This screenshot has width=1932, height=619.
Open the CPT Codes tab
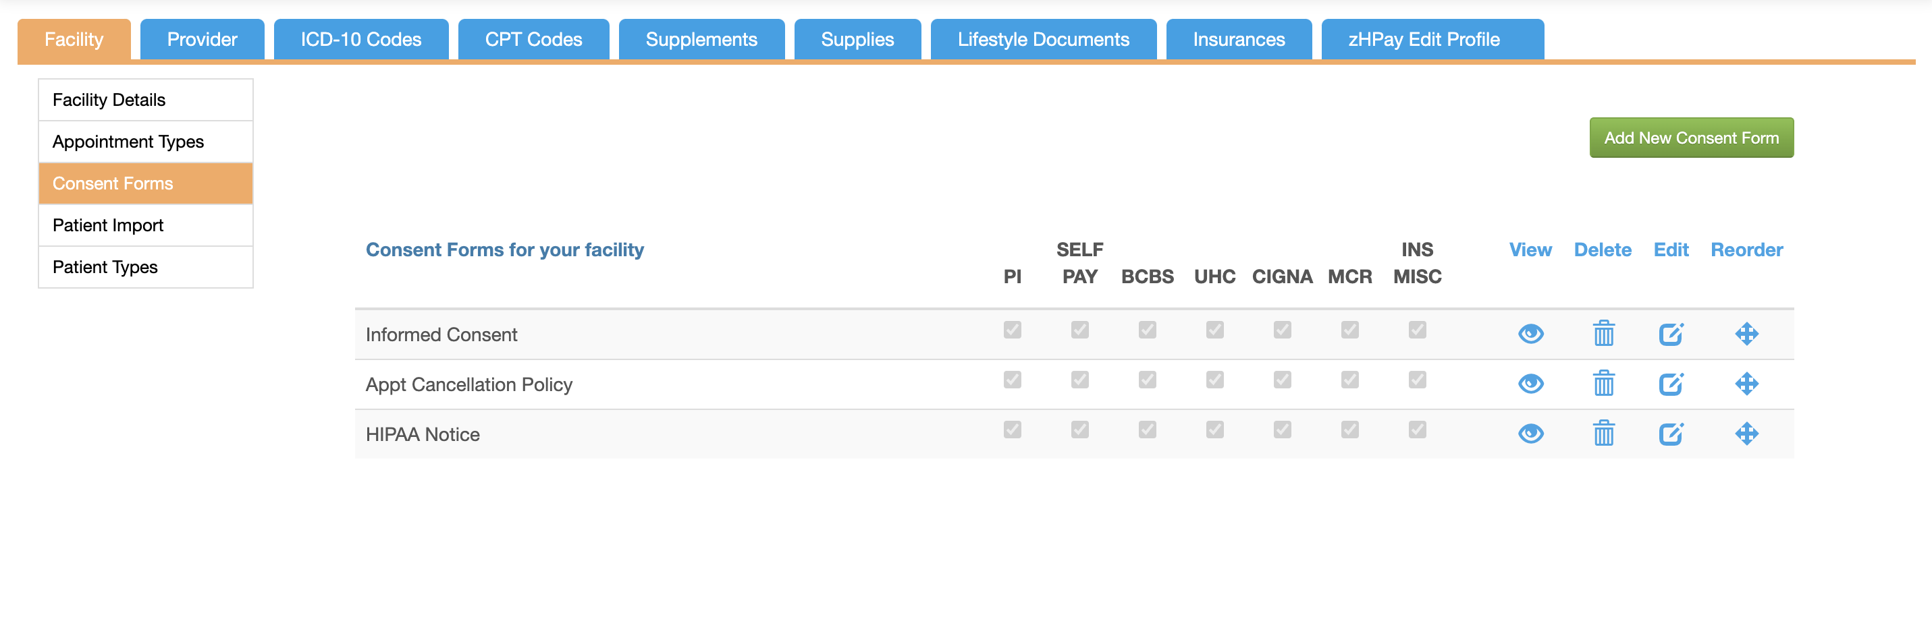click(x=533, y=39)
